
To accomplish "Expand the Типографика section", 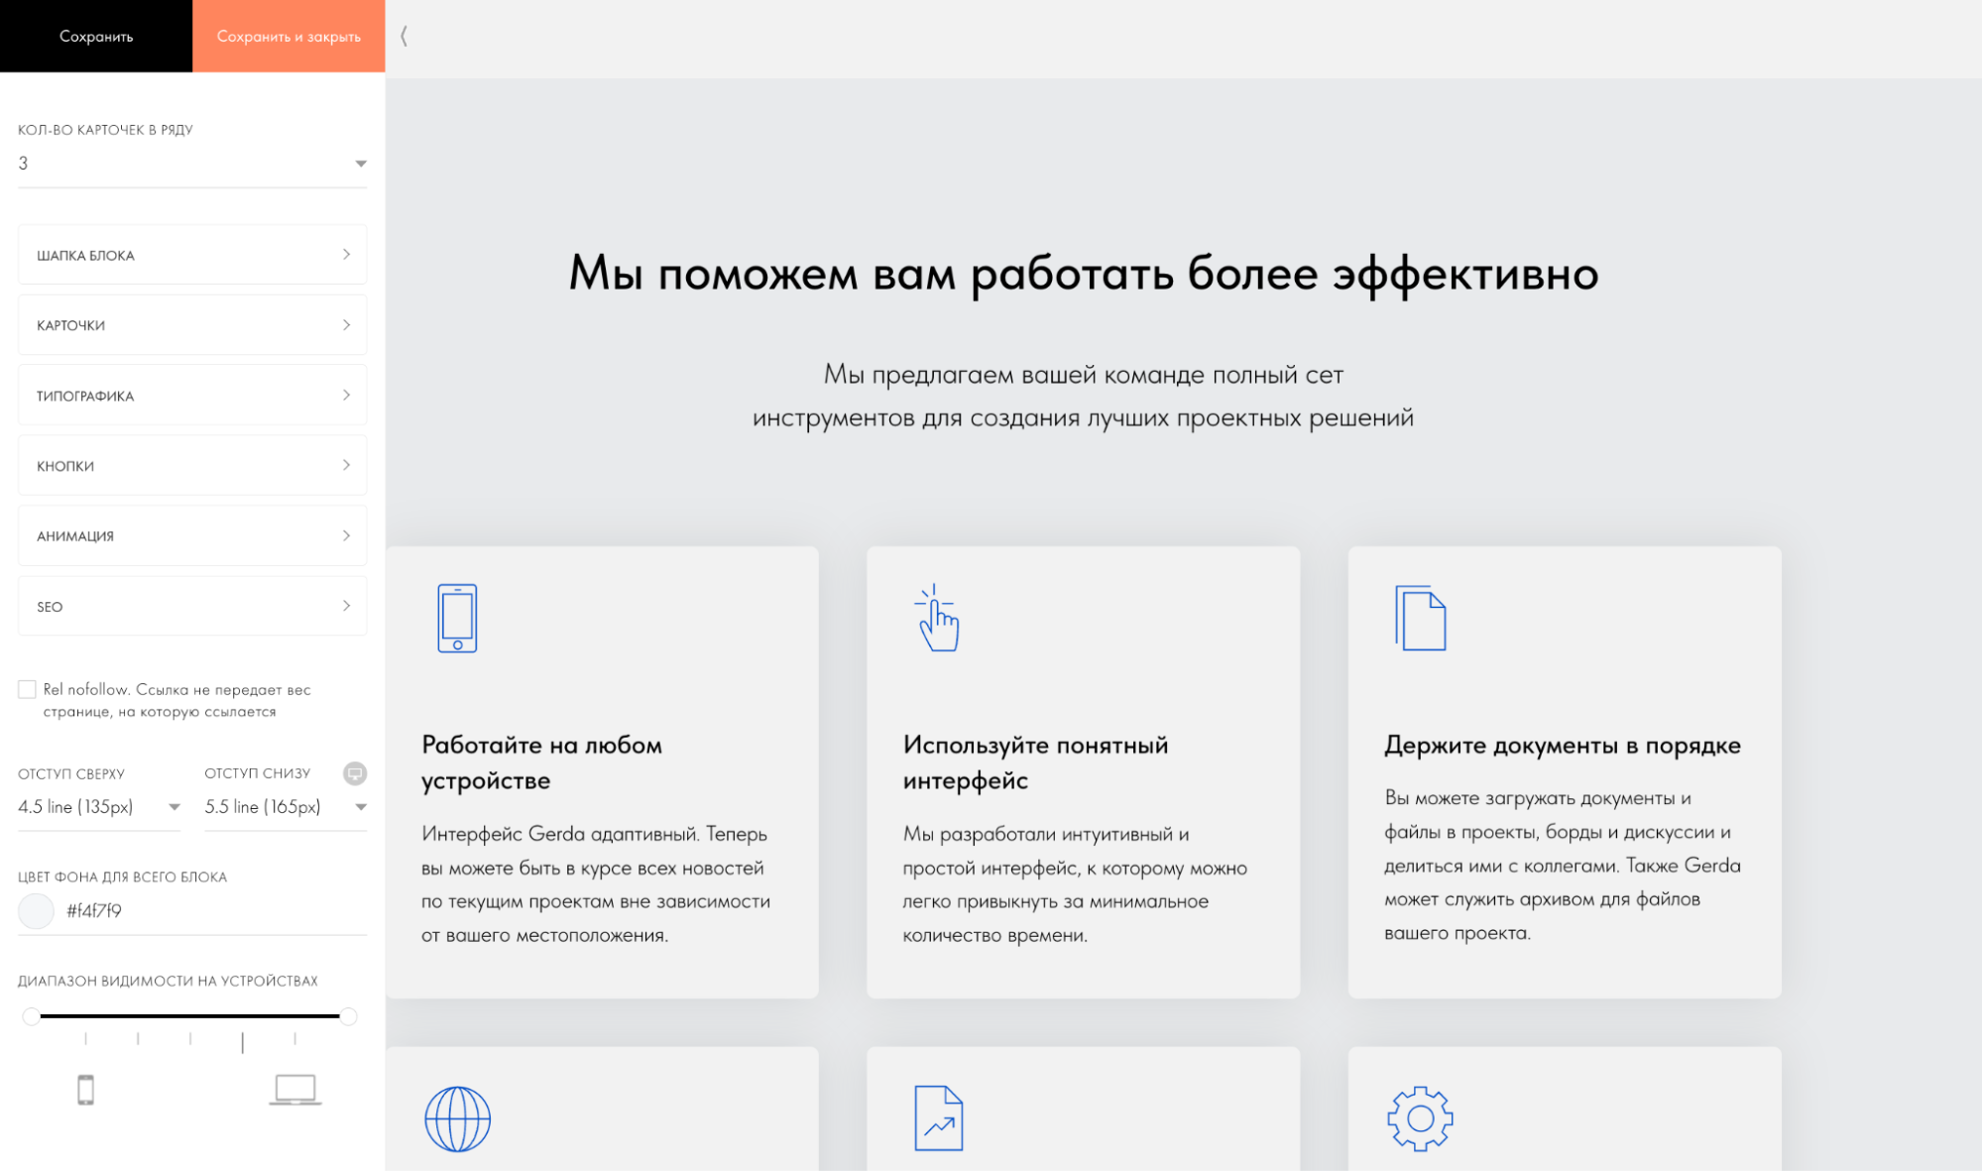I will click(x=192, y=396).
